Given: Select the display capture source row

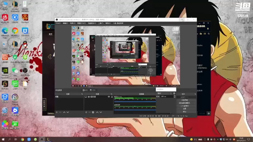Looking at the screenshot, I should tap(99, 97).
